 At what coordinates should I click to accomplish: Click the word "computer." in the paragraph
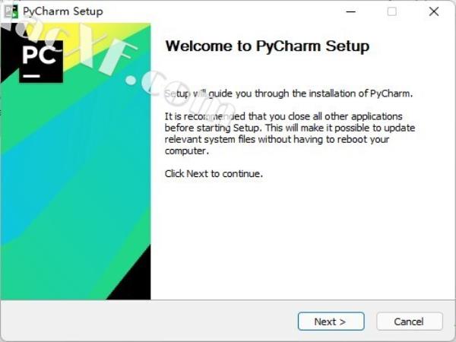click(187, 151)
